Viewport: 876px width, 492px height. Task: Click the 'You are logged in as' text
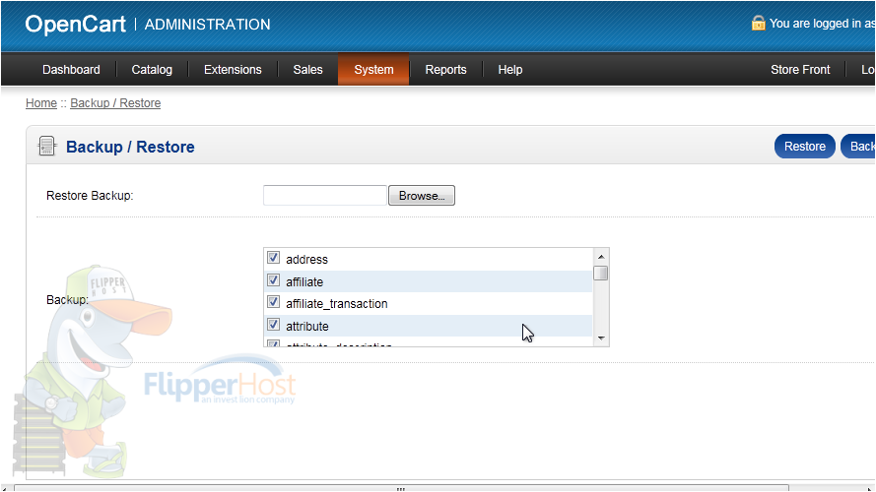pyautogui.click(x=822, y=24)
